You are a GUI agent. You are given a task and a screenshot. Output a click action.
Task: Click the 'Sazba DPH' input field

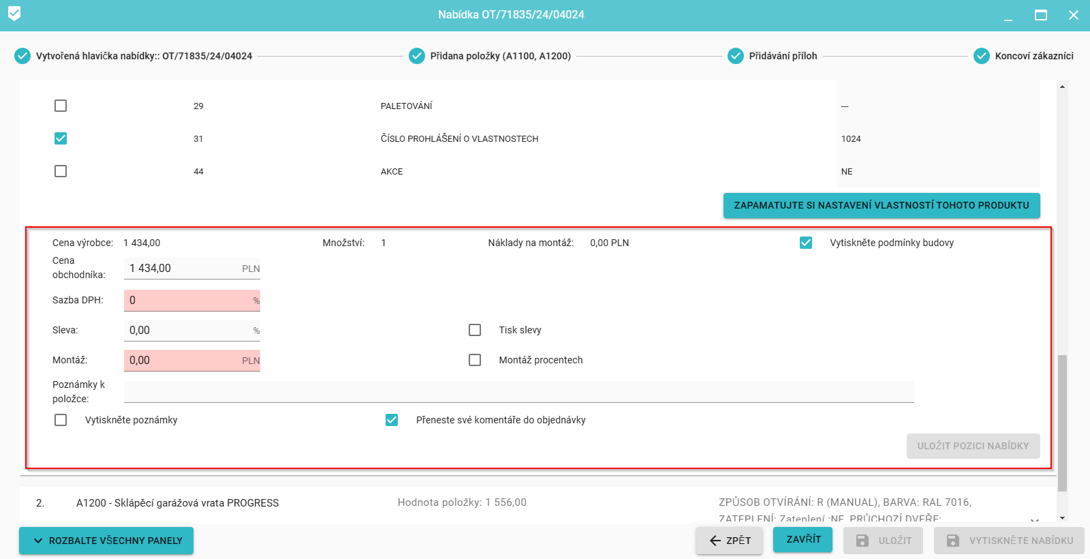[187, 301]
